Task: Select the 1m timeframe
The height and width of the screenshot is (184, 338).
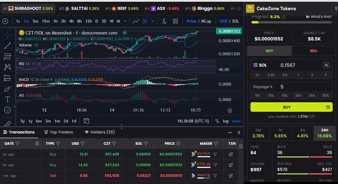Action: click(x=26, y=21)
